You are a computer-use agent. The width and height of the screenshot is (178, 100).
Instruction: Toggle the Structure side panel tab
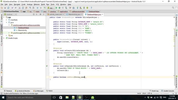[1, 41]
